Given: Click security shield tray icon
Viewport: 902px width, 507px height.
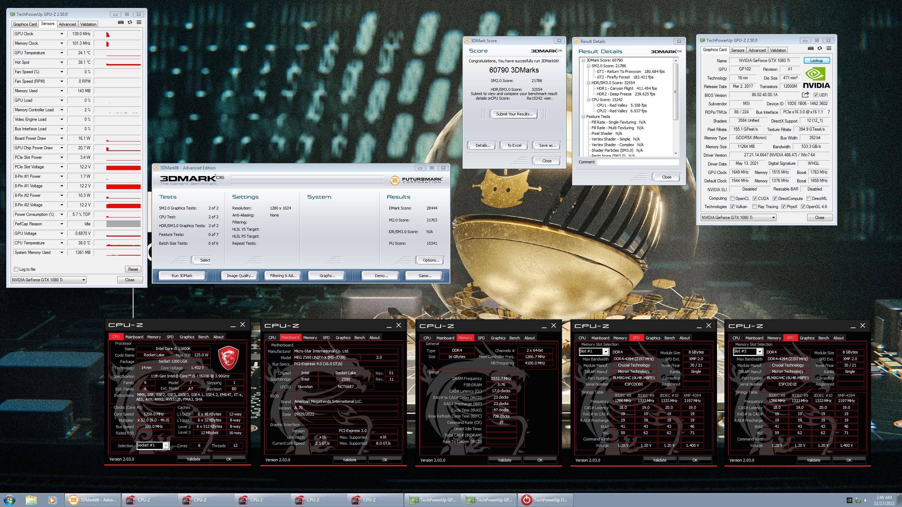Looking at the screenshot, I should point(858,500).
